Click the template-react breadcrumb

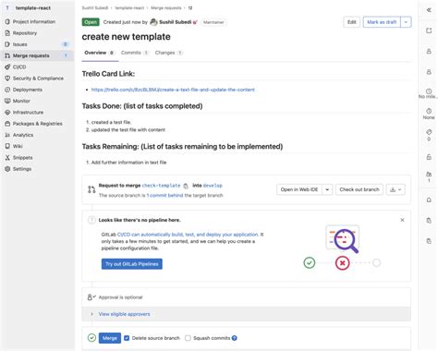129,7
